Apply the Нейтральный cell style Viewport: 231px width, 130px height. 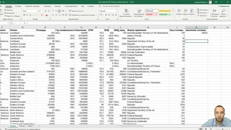(x=165, y=11)
